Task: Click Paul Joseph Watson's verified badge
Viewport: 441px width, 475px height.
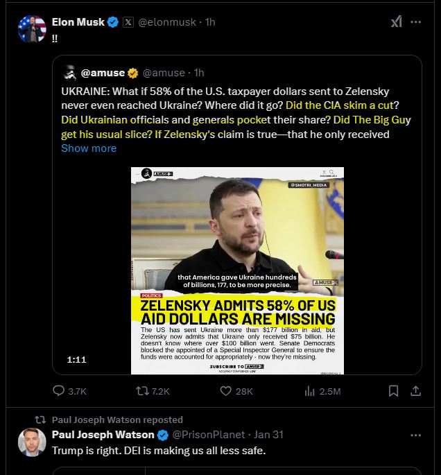Action: [x=162, y=435]
